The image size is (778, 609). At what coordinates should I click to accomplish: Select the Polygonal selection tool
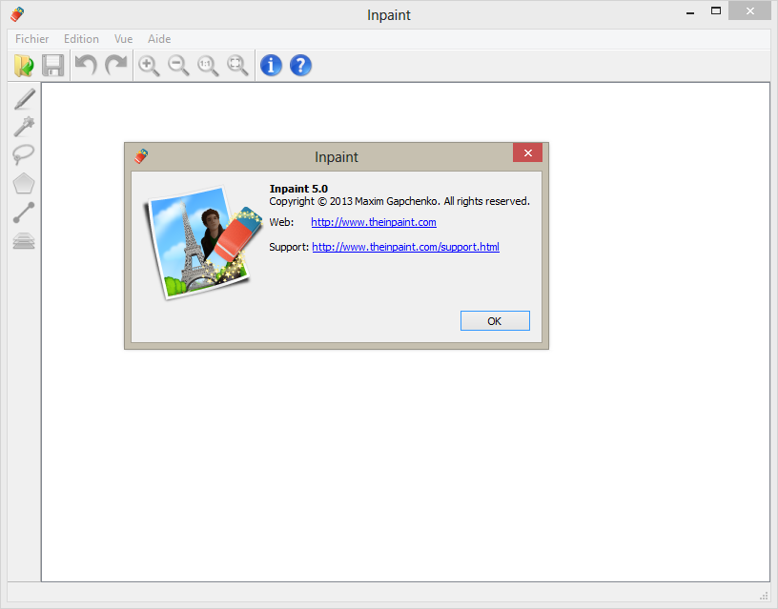(x=24, y=184)
